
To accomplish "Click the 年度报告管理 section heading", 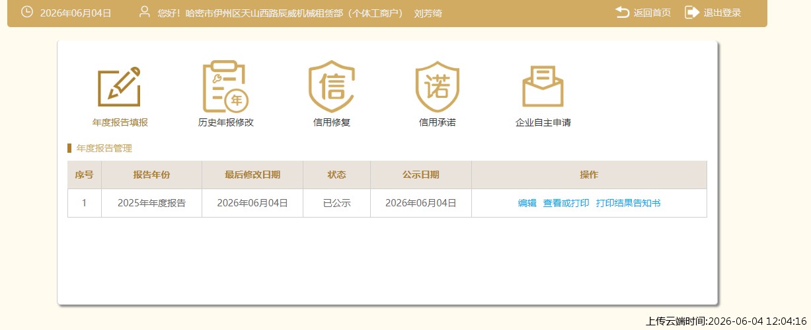I will click(104, 148).
